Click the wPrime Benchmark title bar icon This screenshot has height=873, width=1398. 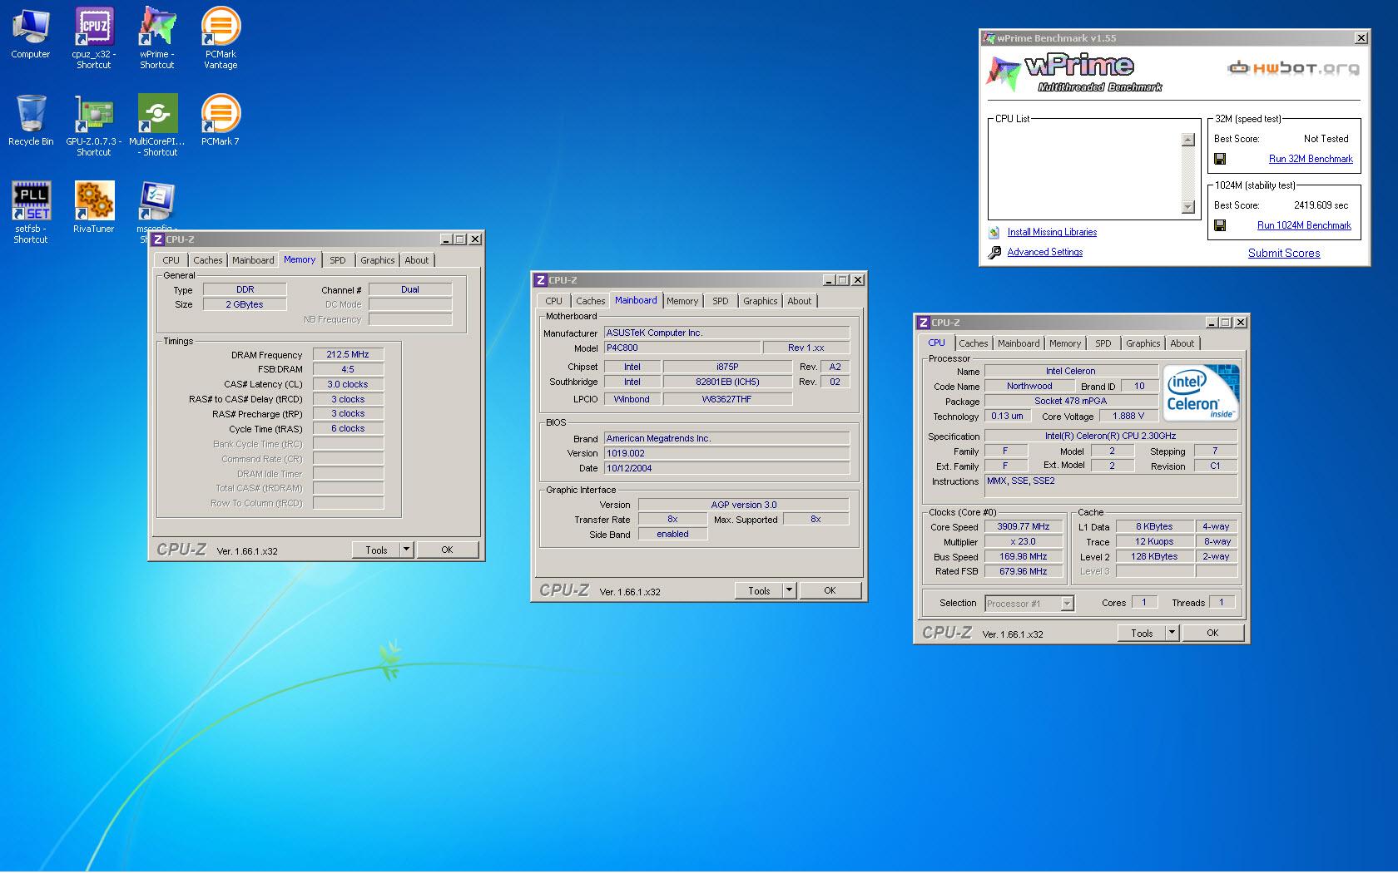coord(989,38)
